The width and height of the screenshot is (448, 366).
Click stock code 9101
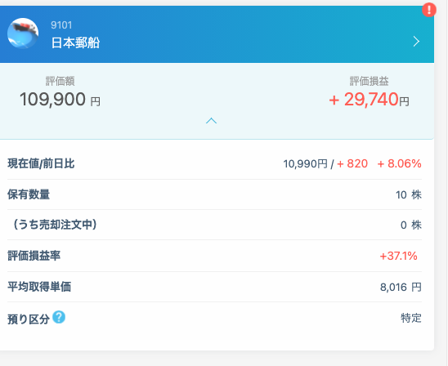pos(61,25)
